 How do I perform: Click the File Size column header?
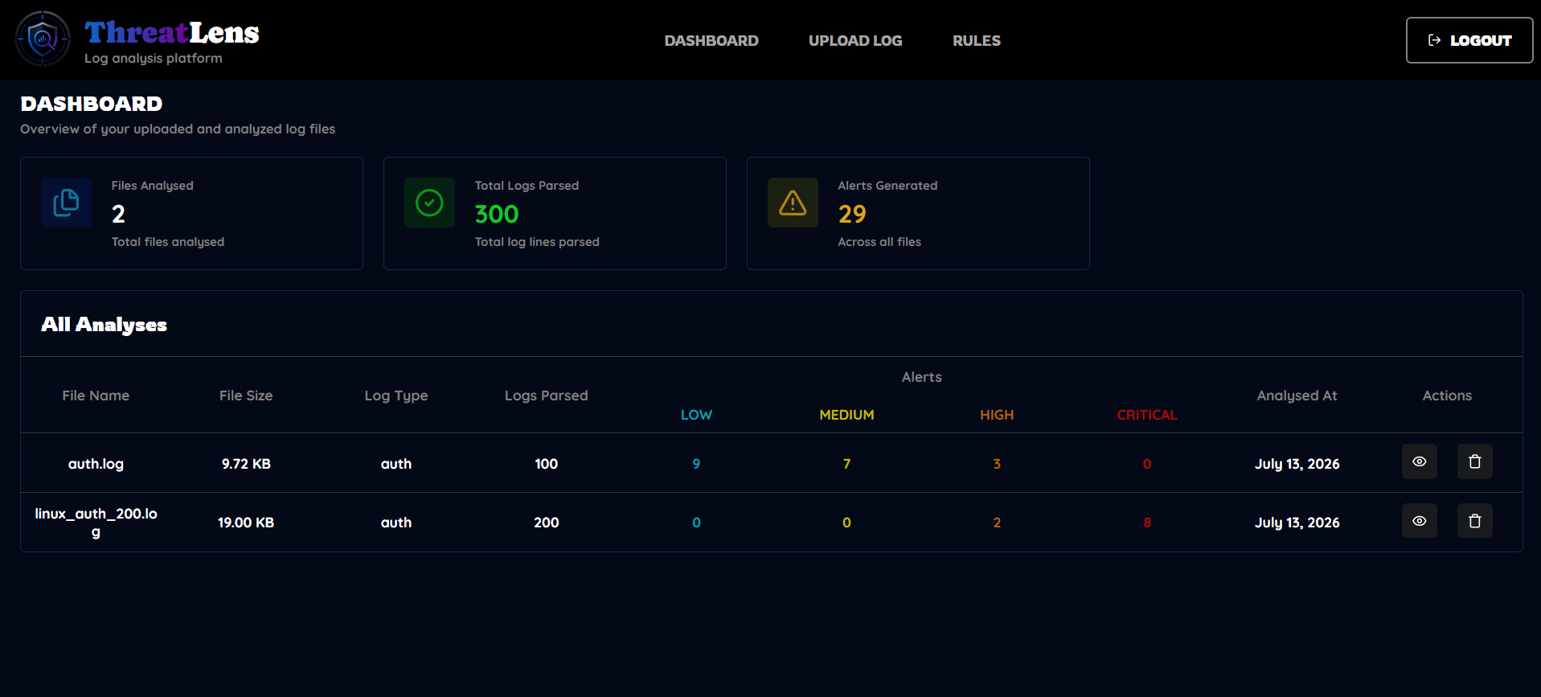(x=246, y=396)
